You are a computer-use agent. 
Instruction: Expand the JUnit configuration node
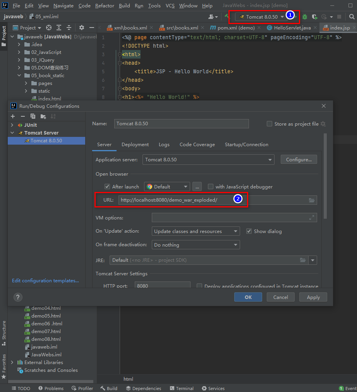click(x=12, y=125)
